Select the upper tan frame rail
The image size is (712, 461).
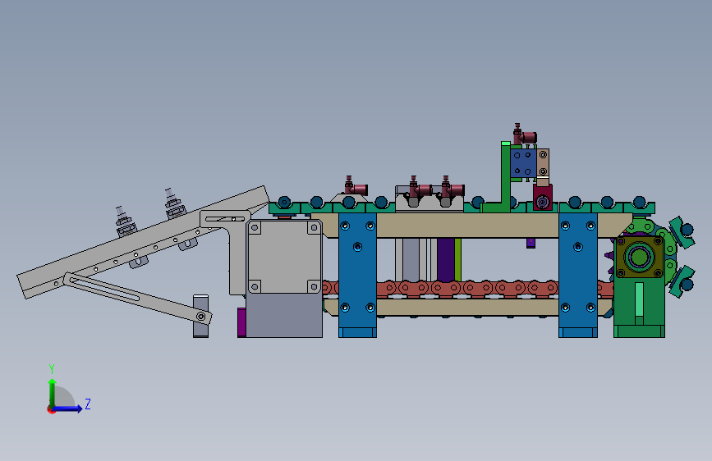[468, 225]
